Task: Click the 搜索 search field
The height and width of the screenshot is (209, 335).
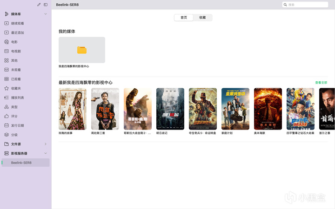Action: point(305,5)
